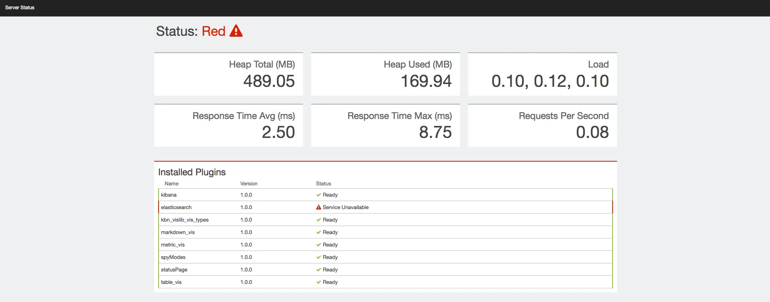770x302 pixels.
Task: Click the green checkmark in the kibana row
Action: point(318,195)
